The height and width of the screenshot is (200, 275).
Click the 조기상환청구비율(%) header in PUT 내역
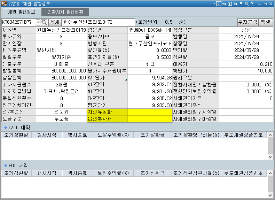tap(196, 173)
